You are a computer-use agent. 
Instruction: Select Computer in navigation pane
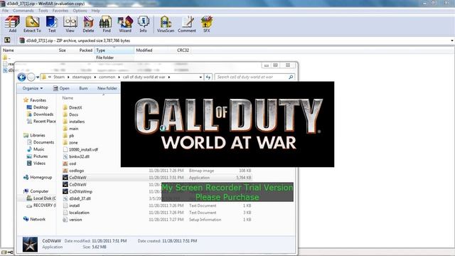click(36, 191)
